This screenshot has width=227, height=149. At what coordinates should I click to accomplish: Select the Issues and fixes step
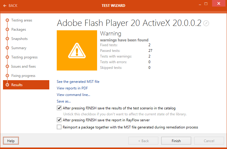pyautogui.click(x=24, y=66)
